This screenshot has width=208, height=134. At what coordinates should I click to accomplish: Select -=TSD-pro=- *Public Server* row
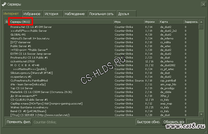102,50
